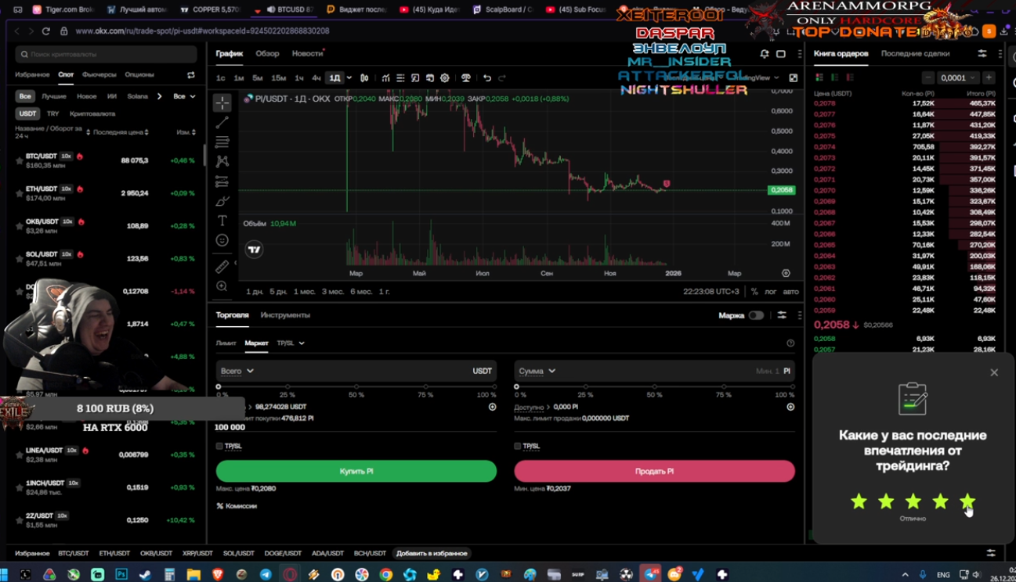Open the forecast and measurement tool
This screenshot has height=582, width=1016.
[x=222, y=181]
